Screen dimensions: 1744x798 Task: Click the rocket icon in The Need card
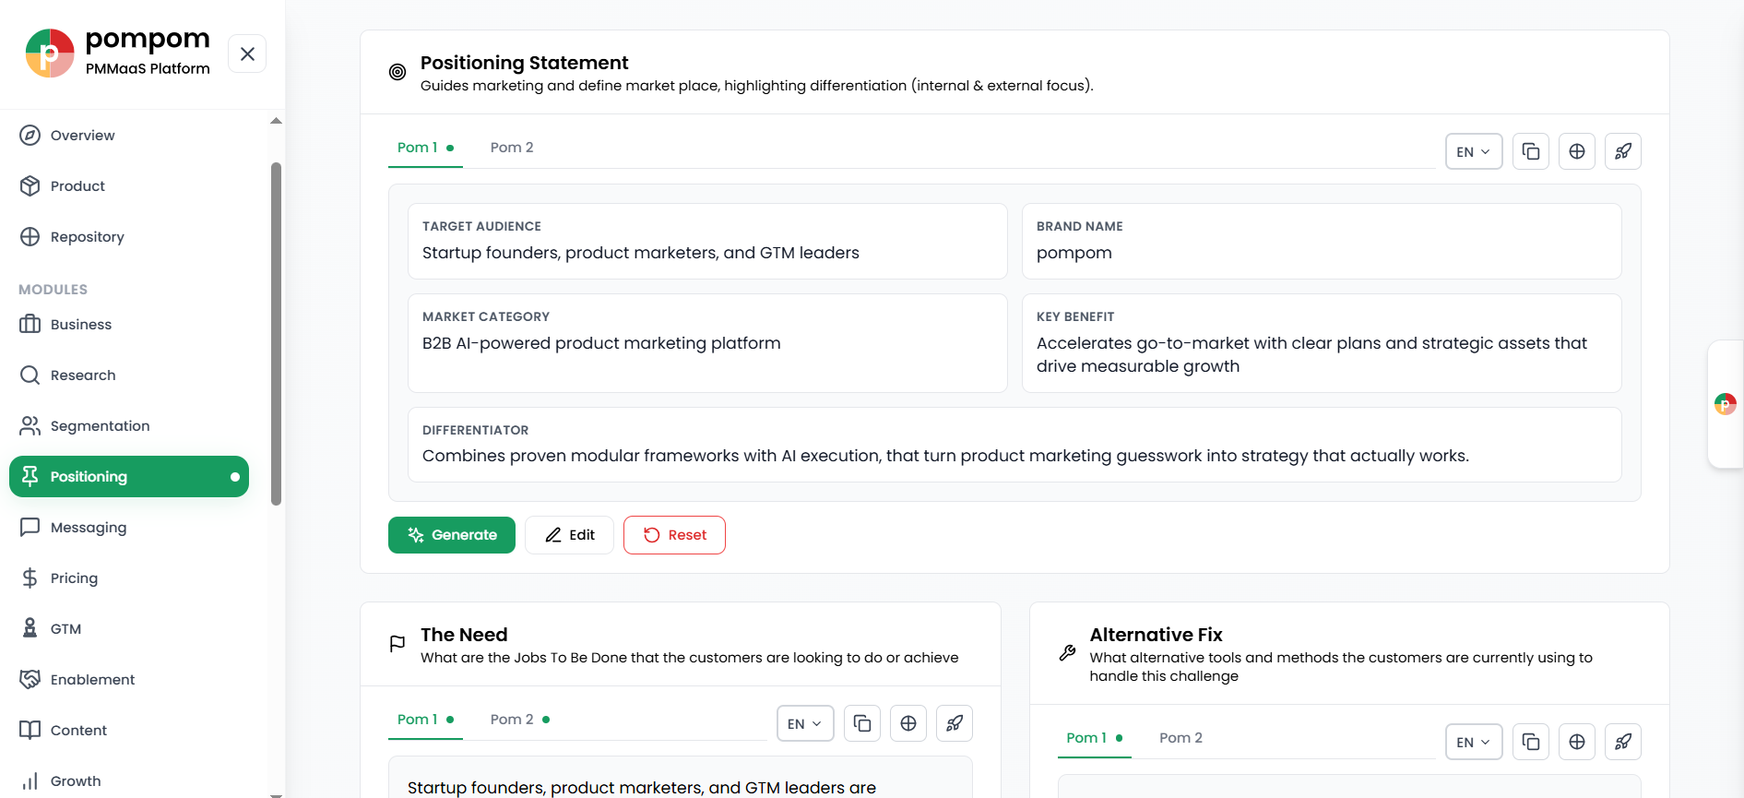[x=955, y=723]
